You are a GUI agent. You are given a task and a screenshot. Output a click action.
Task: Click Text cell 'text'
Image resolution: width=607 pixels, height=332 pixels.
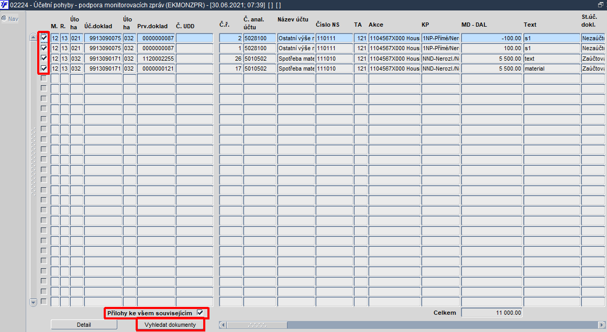click(551, 59)
